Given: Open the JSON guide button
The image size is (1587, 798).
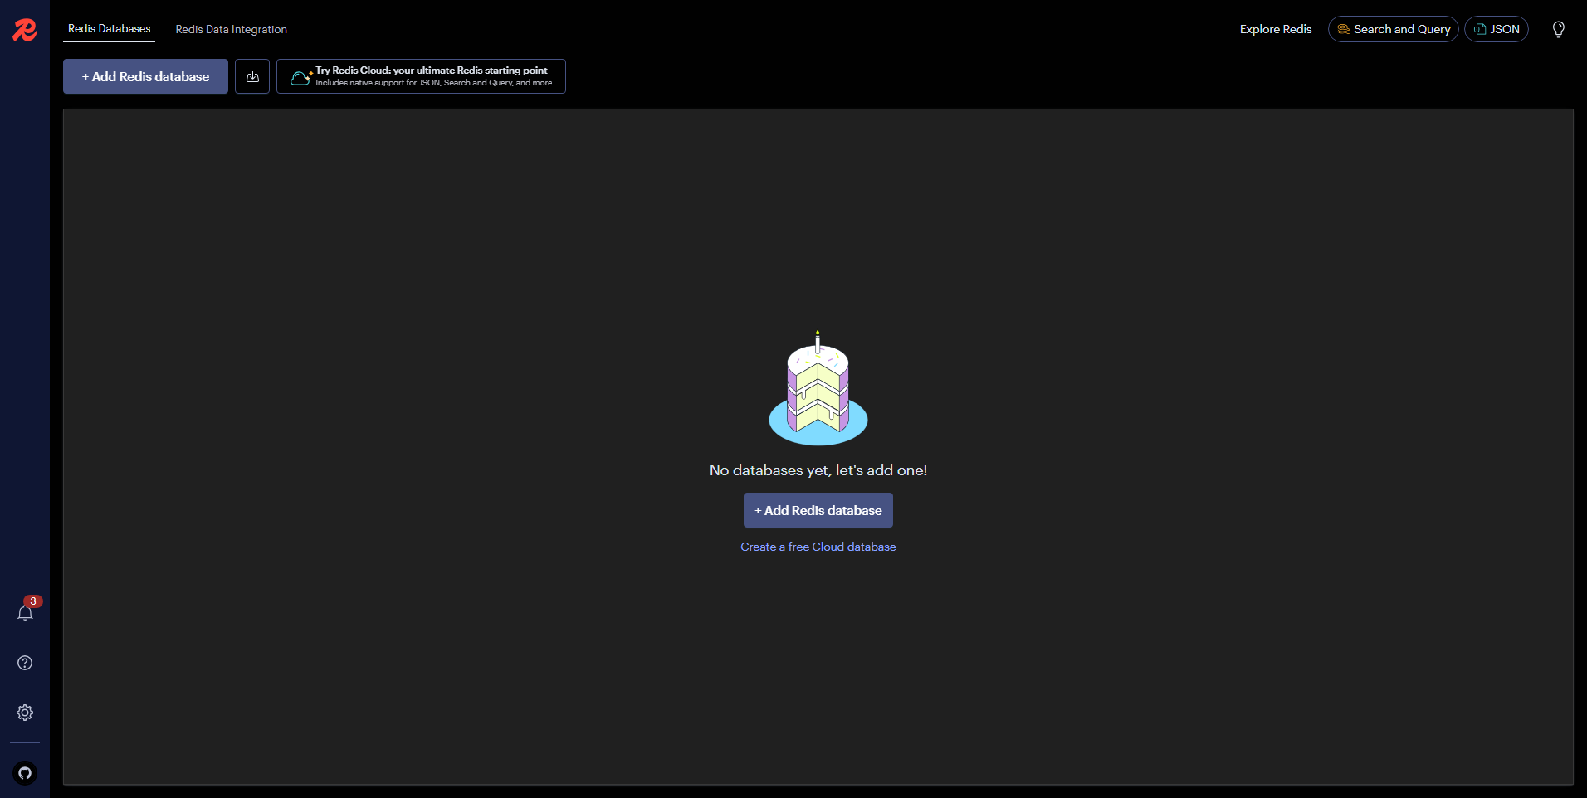Looking at the screenshot, I should point(1496,29).
